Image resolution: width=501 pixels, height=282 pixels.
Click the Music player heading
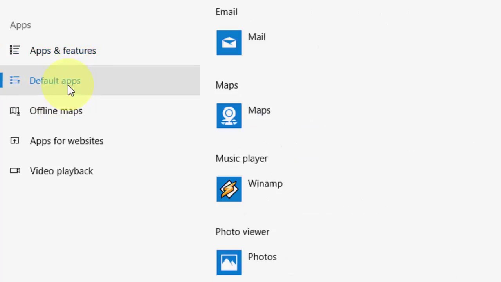point(241,158)
